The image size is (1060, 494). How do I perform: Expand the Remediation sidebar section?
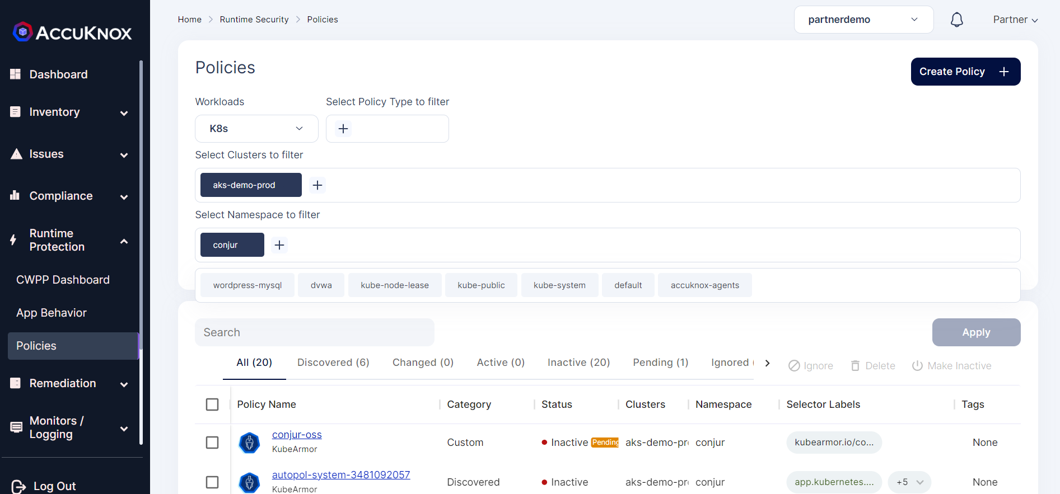point(124,384)
